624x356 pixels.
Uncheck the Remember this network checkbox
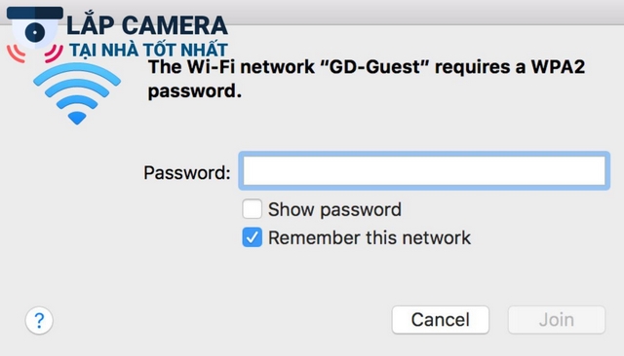tap(252, 237)
